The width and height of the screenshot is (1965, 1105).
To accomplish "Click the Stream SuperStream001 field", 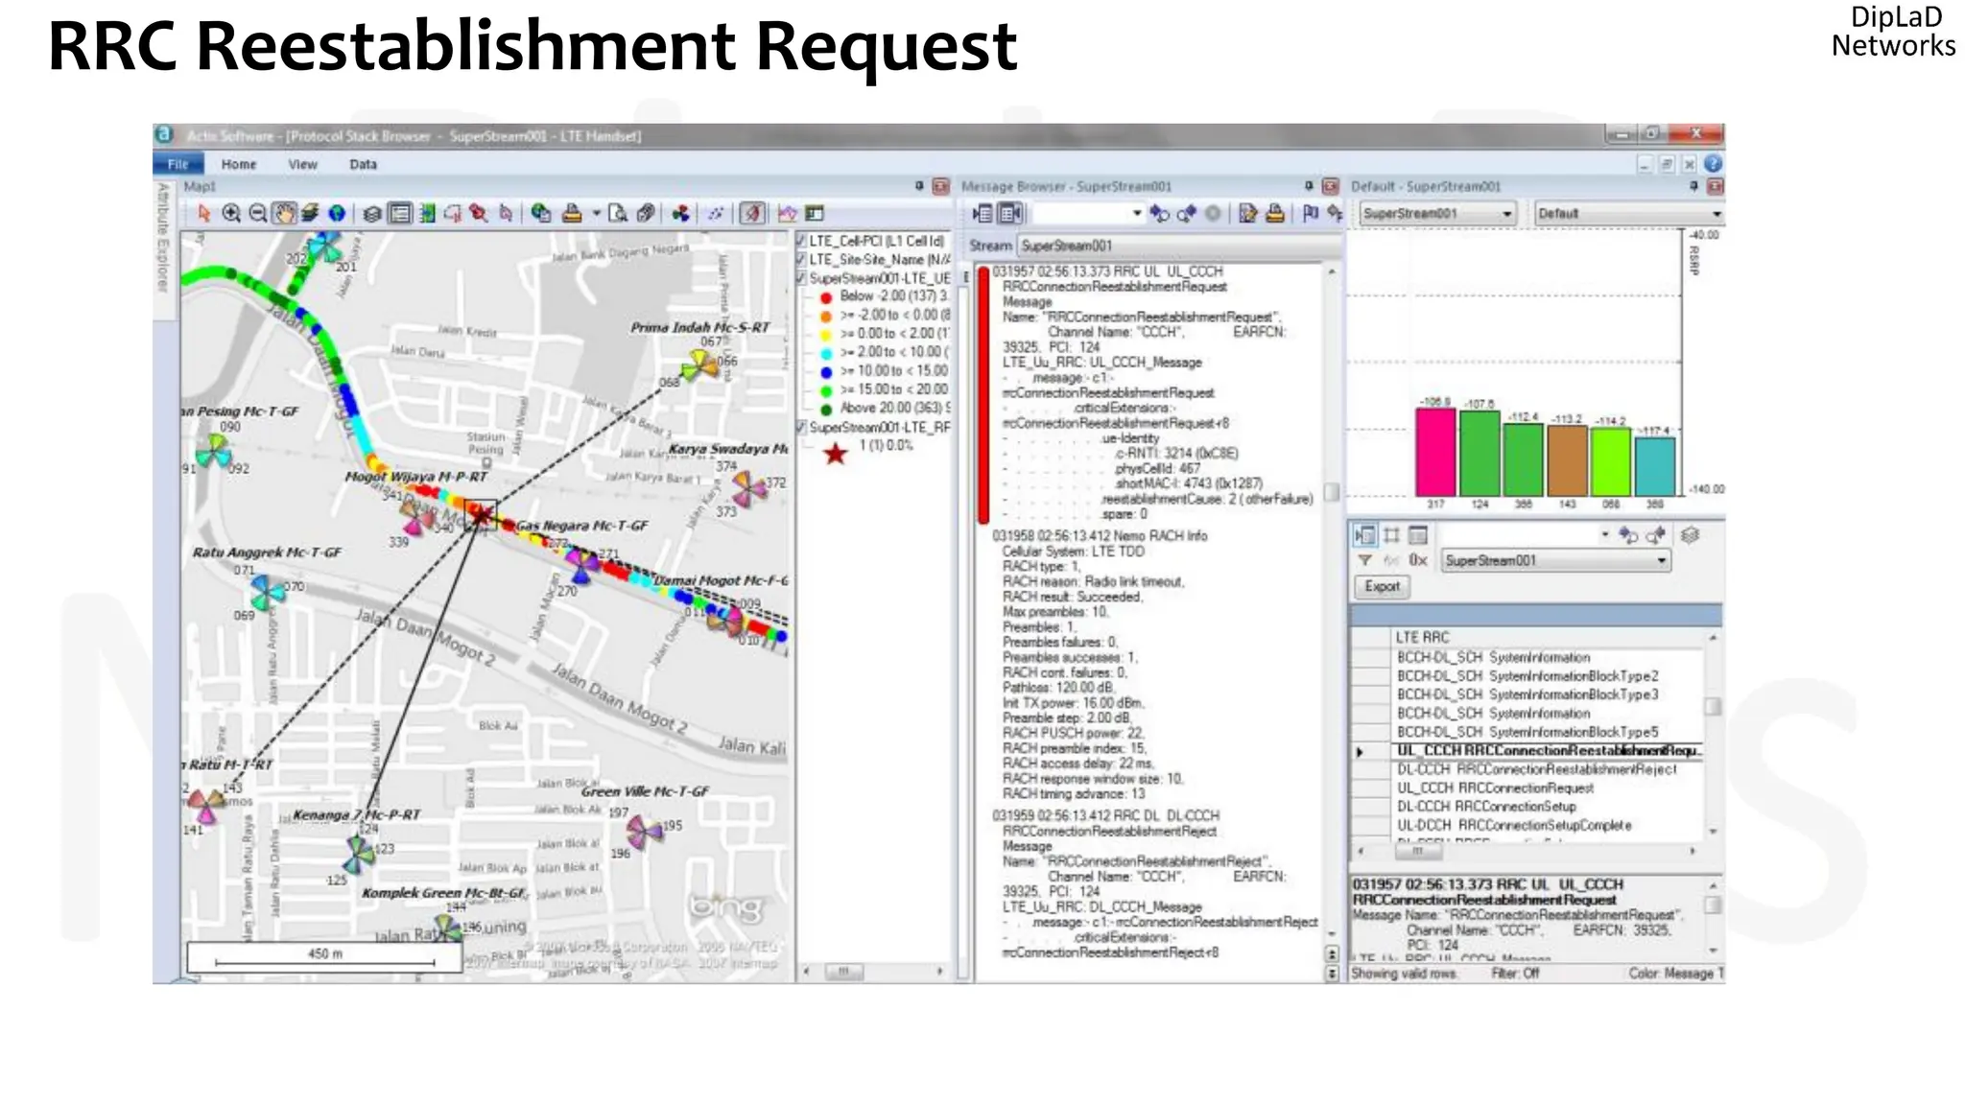I will [1179, 246].
